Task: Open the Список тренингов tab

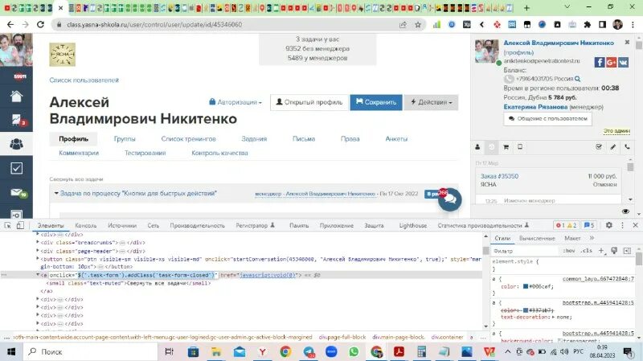Action: pyautogui.click(x=188, y=138)
